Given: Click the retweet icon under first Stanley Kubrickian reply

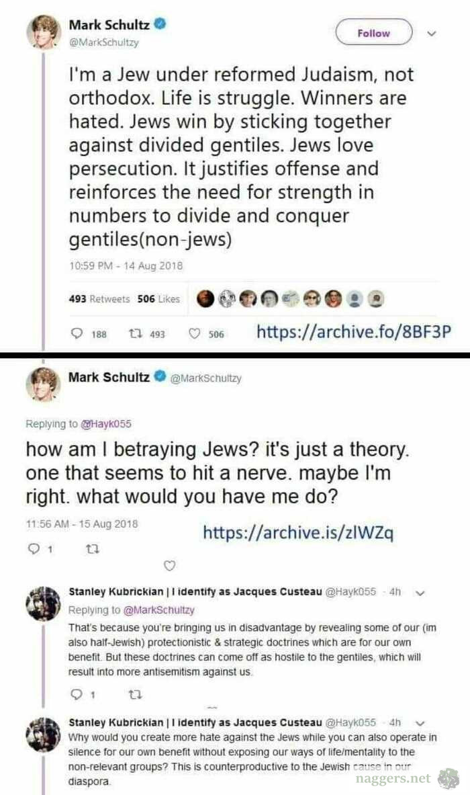Looking at the screenshot, I should 130,693.
